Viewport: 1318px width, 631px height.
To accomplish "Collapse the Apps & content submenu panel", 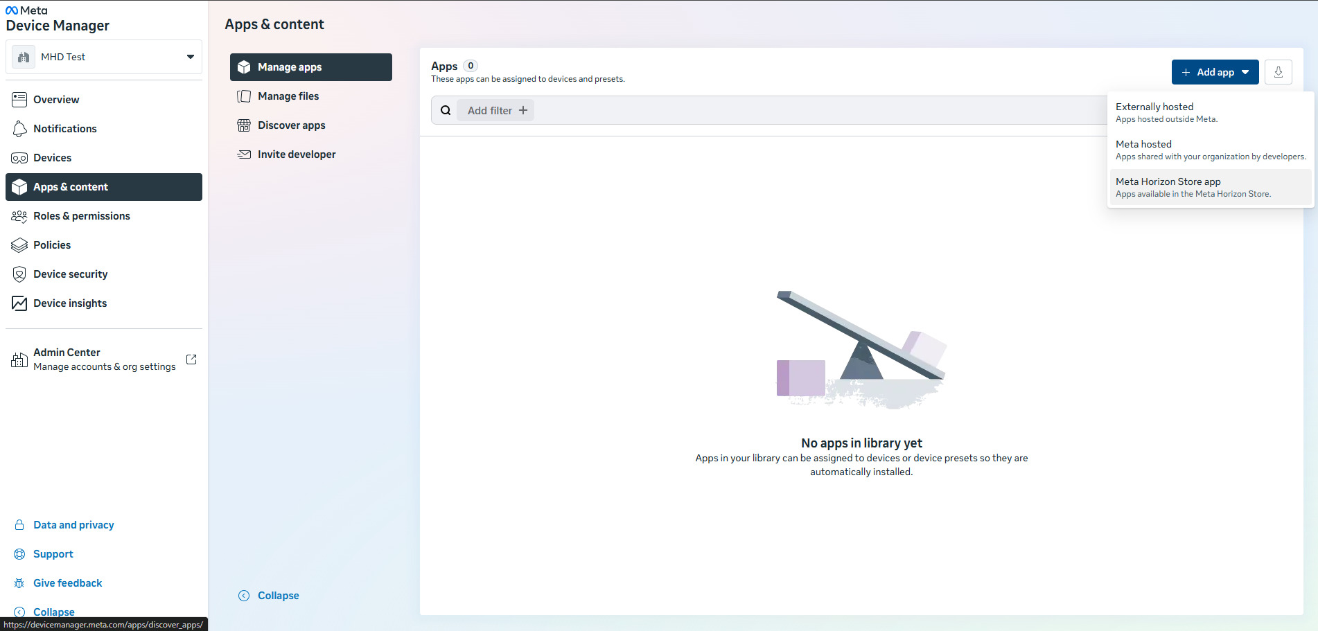I will pos(269,596).
